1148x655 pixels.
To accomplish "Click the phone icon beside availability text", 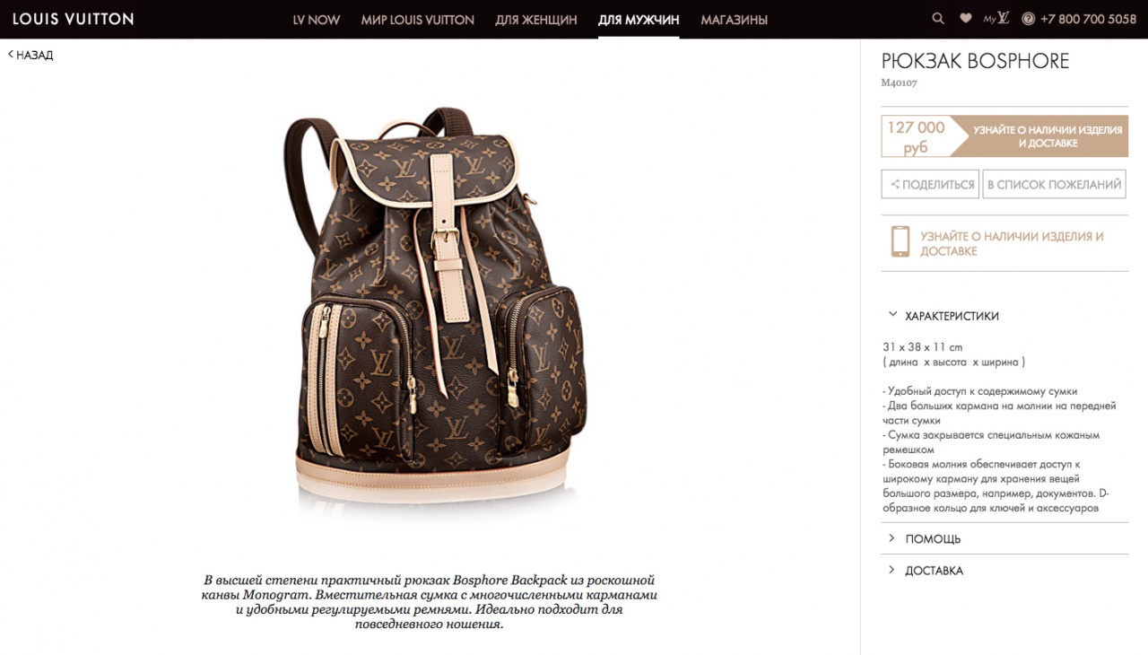I will 900,242.
